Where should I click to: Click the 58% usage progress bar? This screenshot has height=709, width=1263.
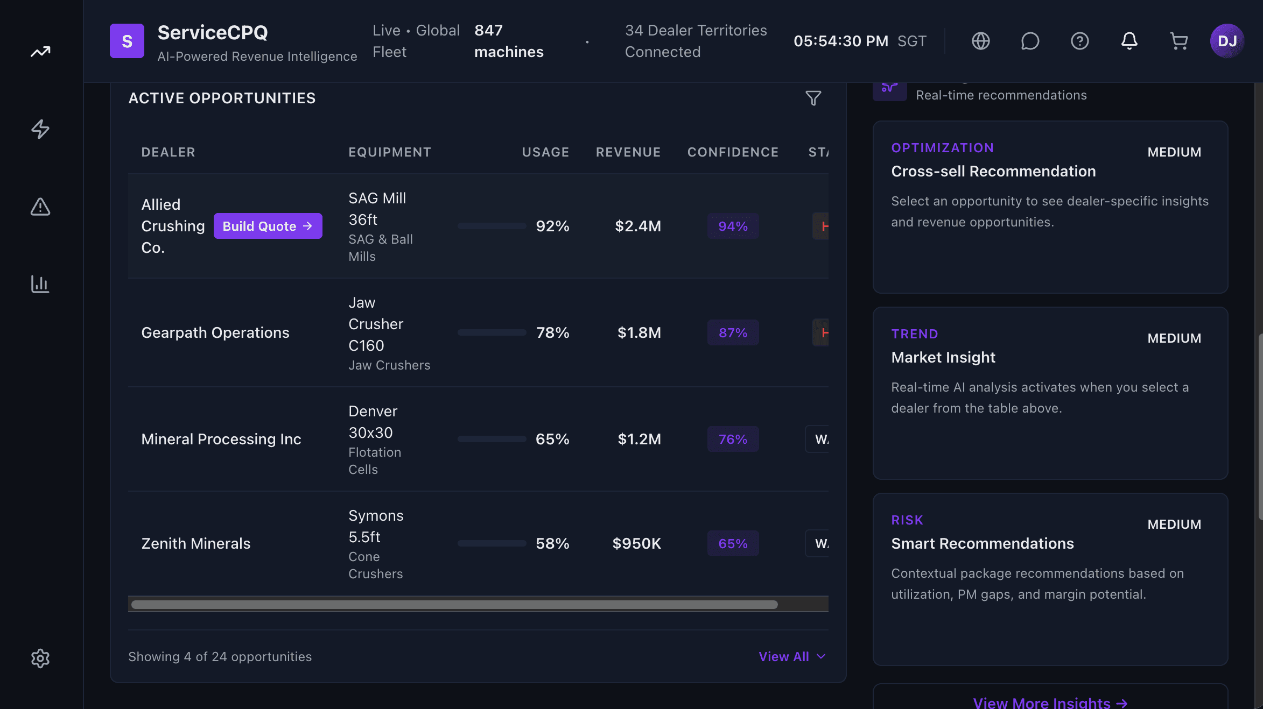[492, 543]
